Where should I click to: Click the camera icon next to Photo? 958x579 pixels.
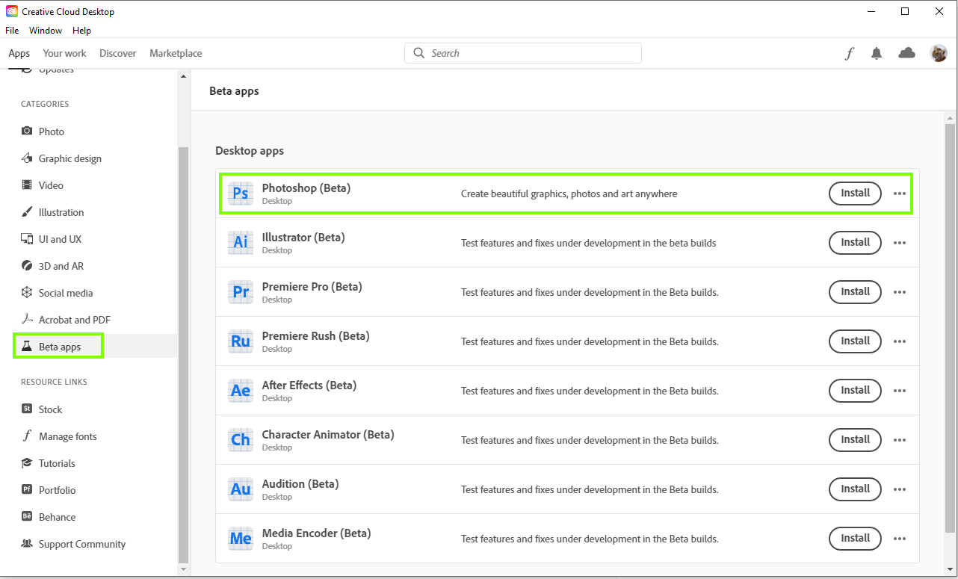pos(27,131)
